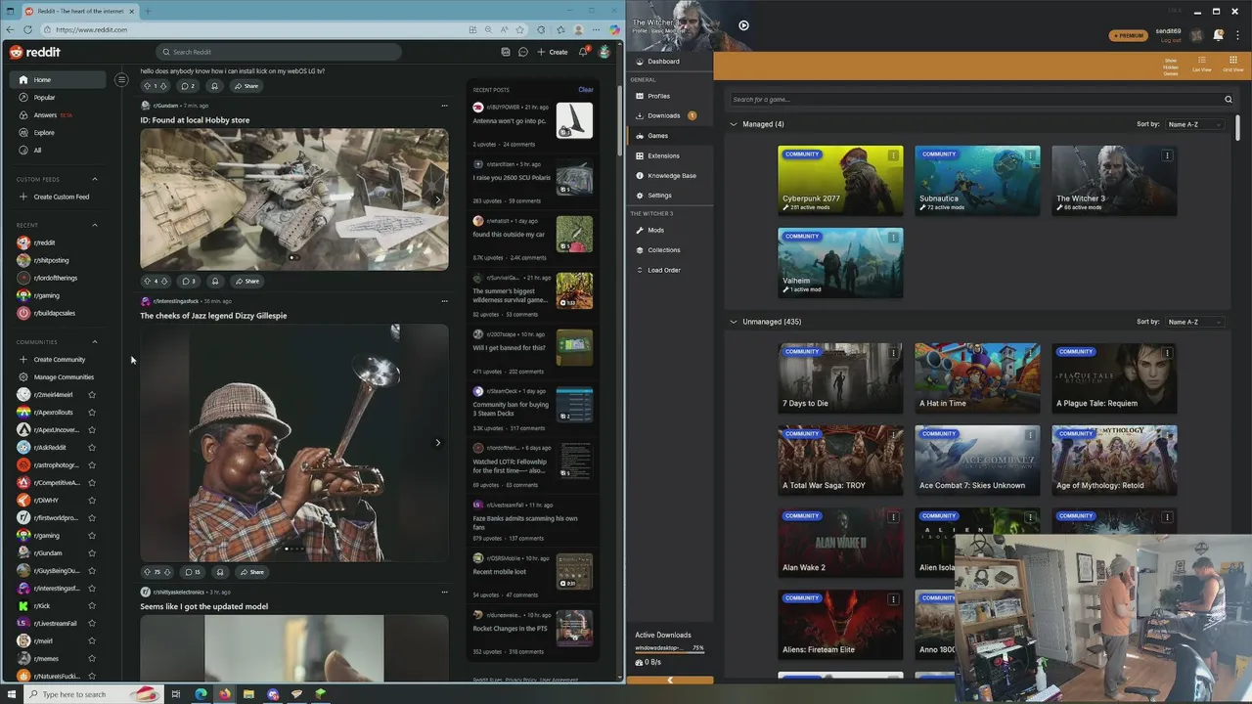Open Mods page for The Witcher 3
This screenshot has height=704, width=1252.
click(x=655, y=231)
